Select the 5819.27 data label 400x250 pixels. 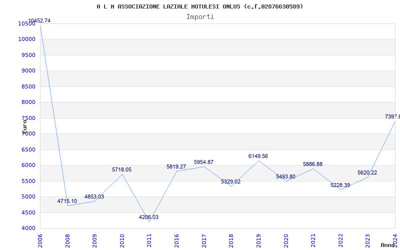176,167
